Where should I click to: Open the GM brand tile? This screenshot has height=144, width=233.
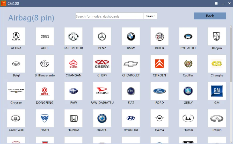pyautogui.click(x=217, y=91)
